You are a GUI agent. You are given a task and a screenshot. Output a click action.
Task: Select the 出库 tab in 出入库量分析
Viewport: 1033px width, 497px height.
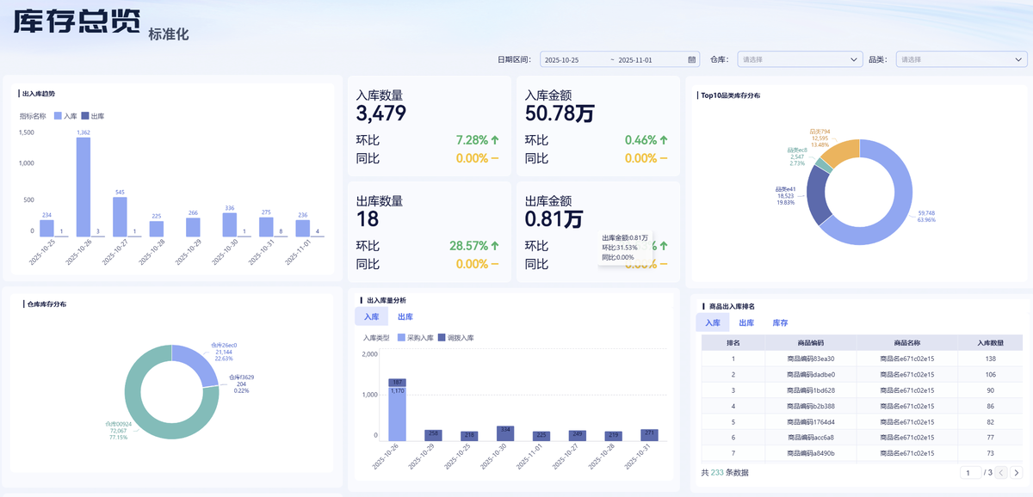[405, 317]
